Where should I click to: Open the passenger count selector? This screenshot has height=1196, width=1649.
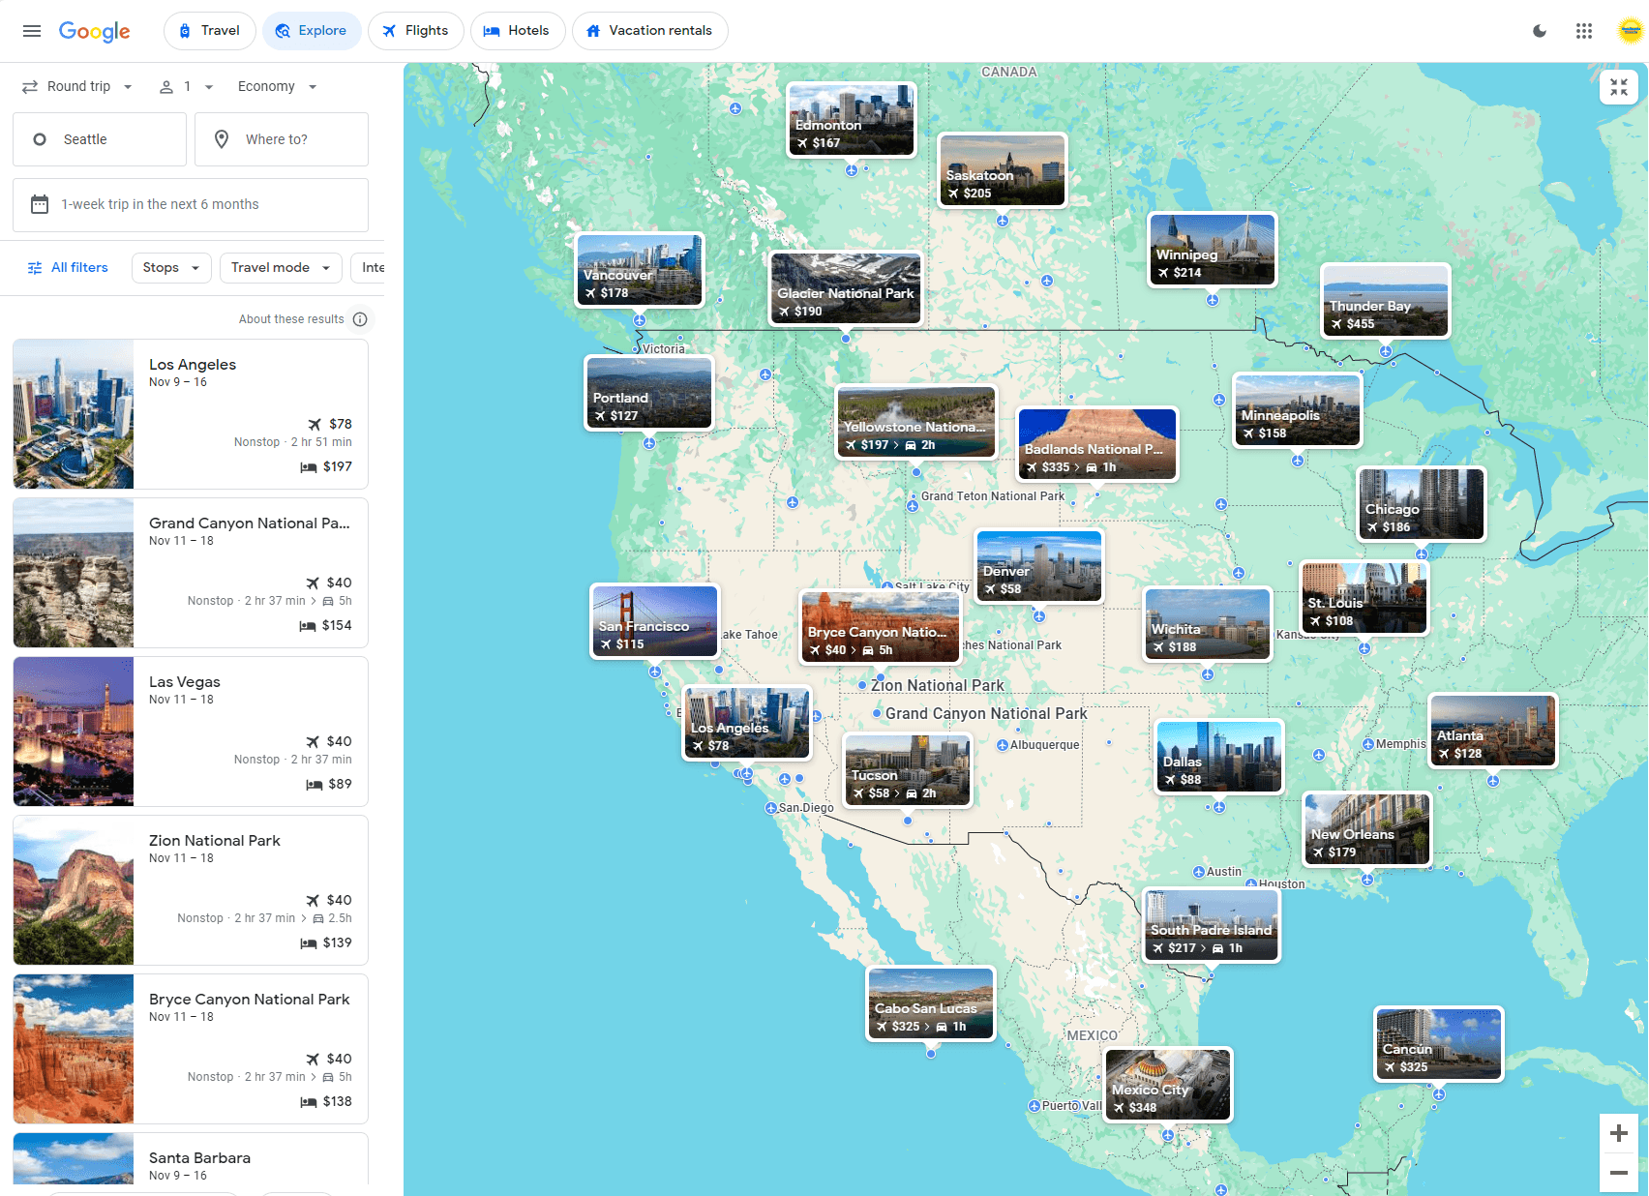click(185, 86)
